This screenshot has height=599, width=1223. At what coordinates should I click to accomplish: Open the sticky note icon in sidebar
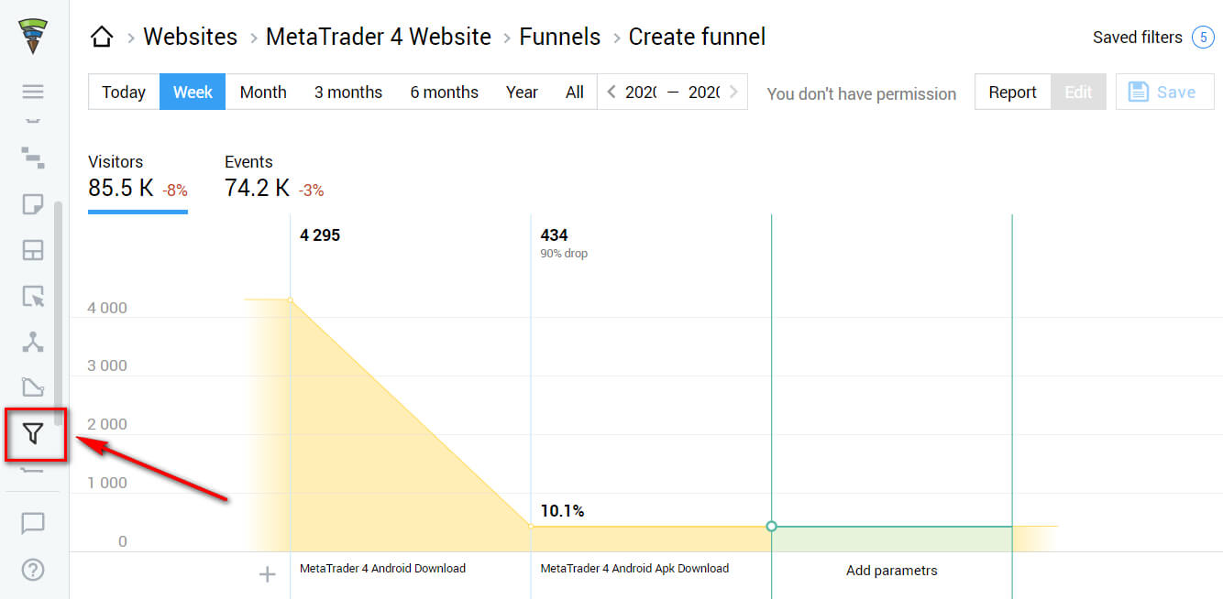click(33, 204)
